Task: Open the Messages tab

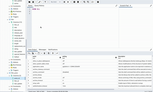Action: point(42,50)
